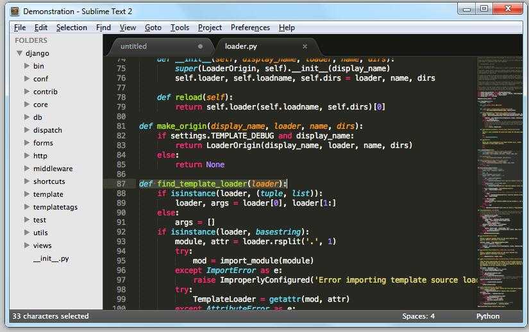Open the Project menu
Viewport: 529px width, 332px height.
pyautogui.click(x=210, y=28)
